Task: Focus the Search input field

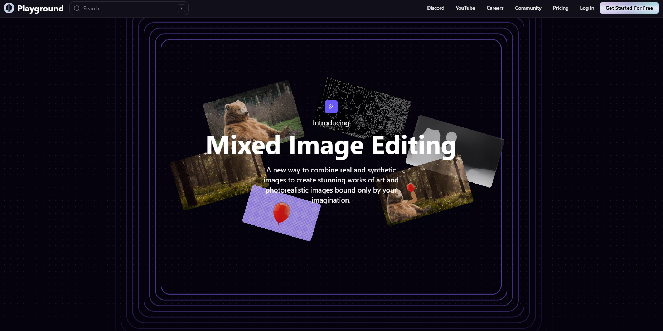Action: click(129, 8)
